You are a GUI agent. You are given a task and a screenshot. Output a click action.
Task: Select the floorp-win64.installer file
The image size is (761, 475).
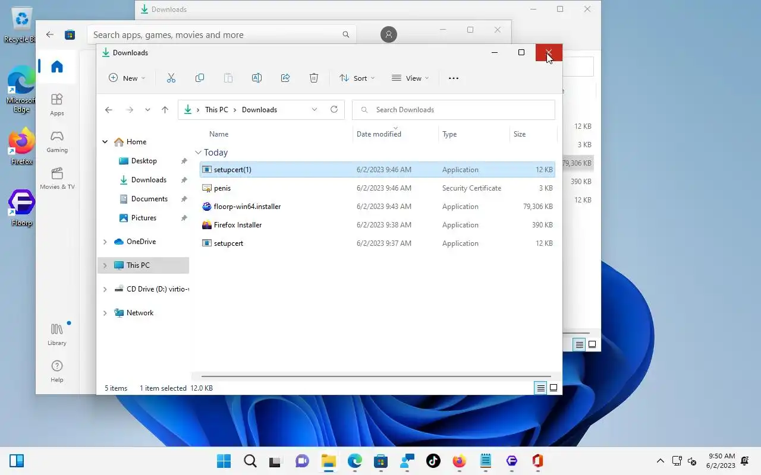coord(378,207)
